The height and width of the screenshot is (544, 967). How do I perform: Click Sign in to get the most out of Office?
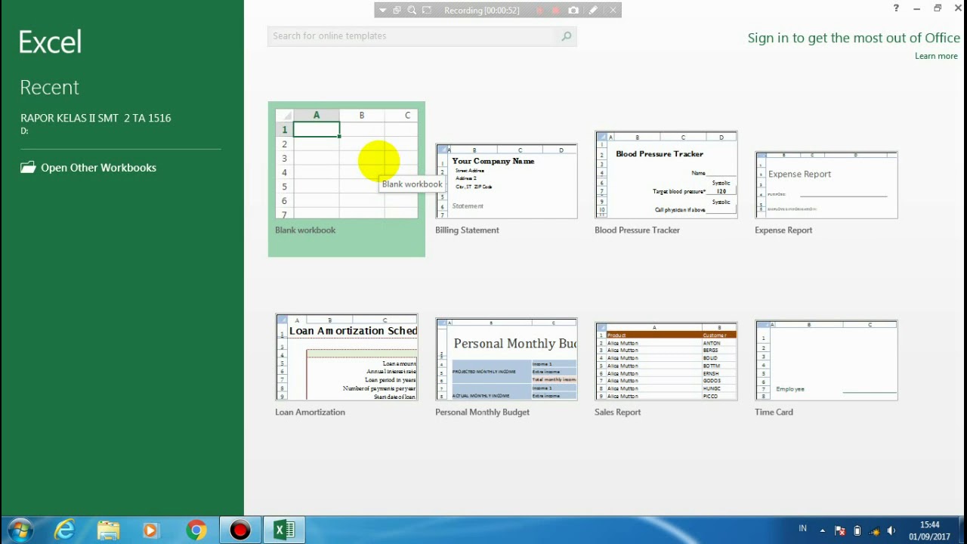[854, 38]
